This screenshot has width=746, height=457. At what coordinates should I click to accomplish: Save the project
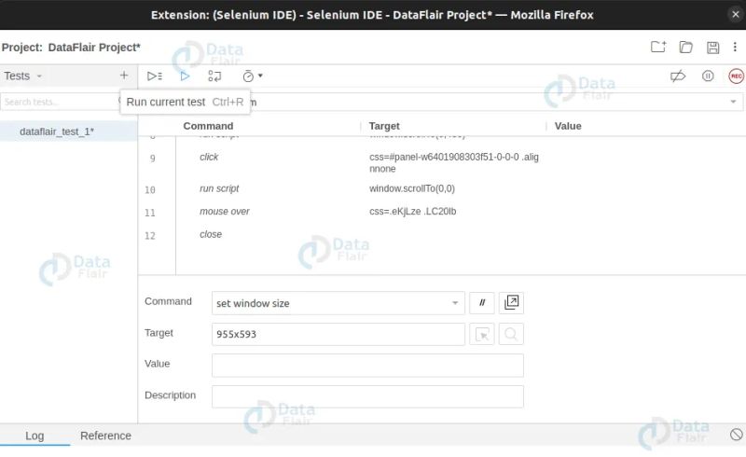[x=712, y=48]
